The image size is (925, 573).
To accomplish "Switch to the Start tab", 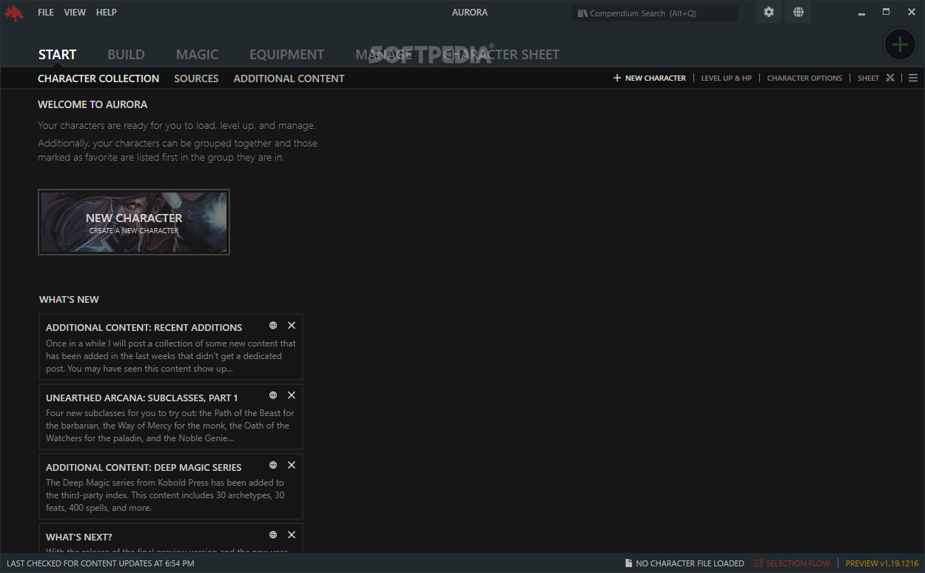I will coord(57,55).
